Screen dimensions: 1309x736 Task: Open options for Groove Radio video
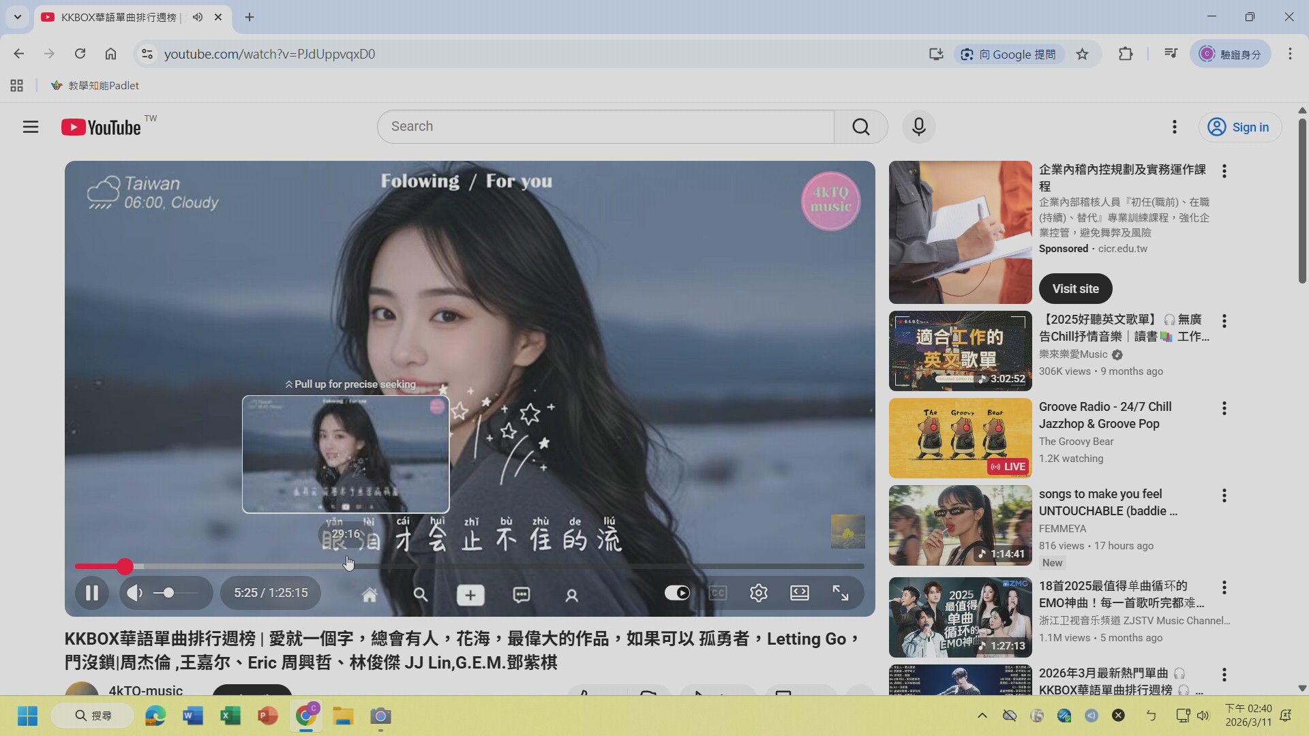click(x=1224, y=408)
